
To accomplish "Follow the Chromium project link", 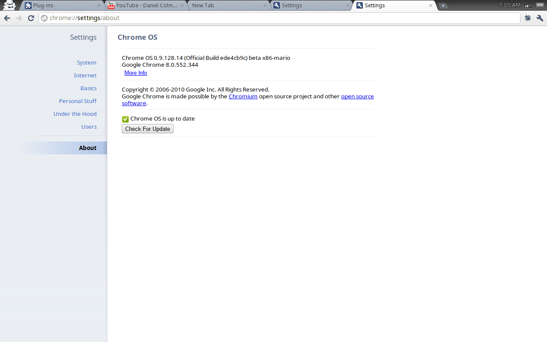I will click(x=243, y=97).
